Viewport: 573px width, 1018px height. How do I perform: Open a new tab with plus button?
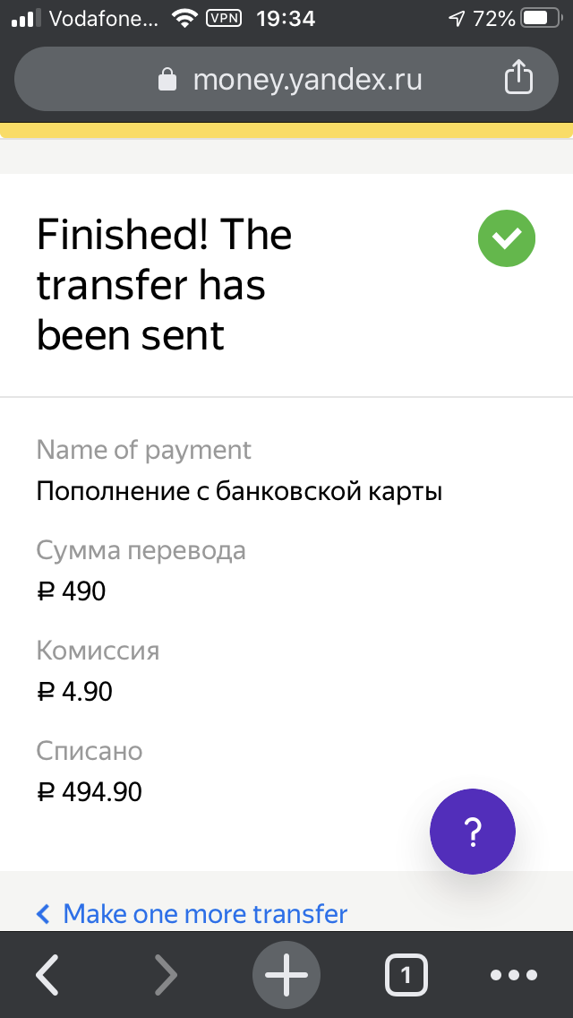286,974
